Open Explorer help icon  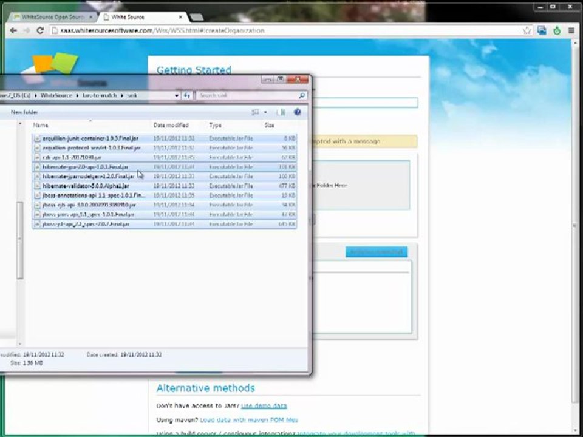click(298, 112)
